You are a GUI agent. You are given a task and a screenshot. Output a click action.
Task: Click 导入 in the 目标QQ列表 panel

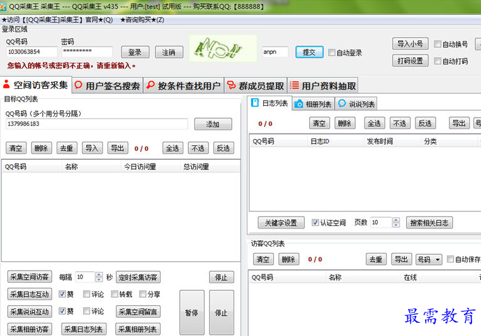tap(92, 148)
